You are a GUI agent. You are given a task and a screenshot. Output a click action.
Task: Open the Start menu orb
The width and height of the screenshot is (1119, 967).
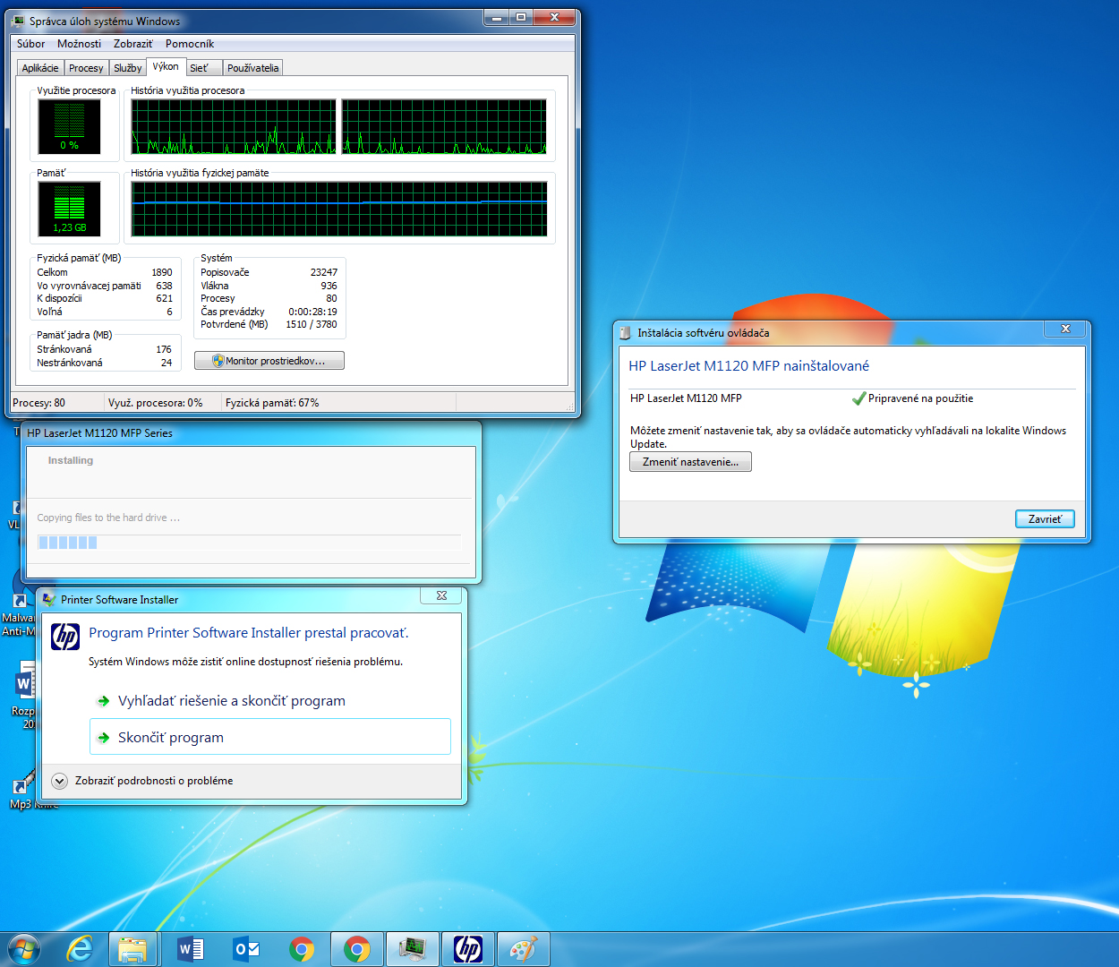click(x=23, y=949)
